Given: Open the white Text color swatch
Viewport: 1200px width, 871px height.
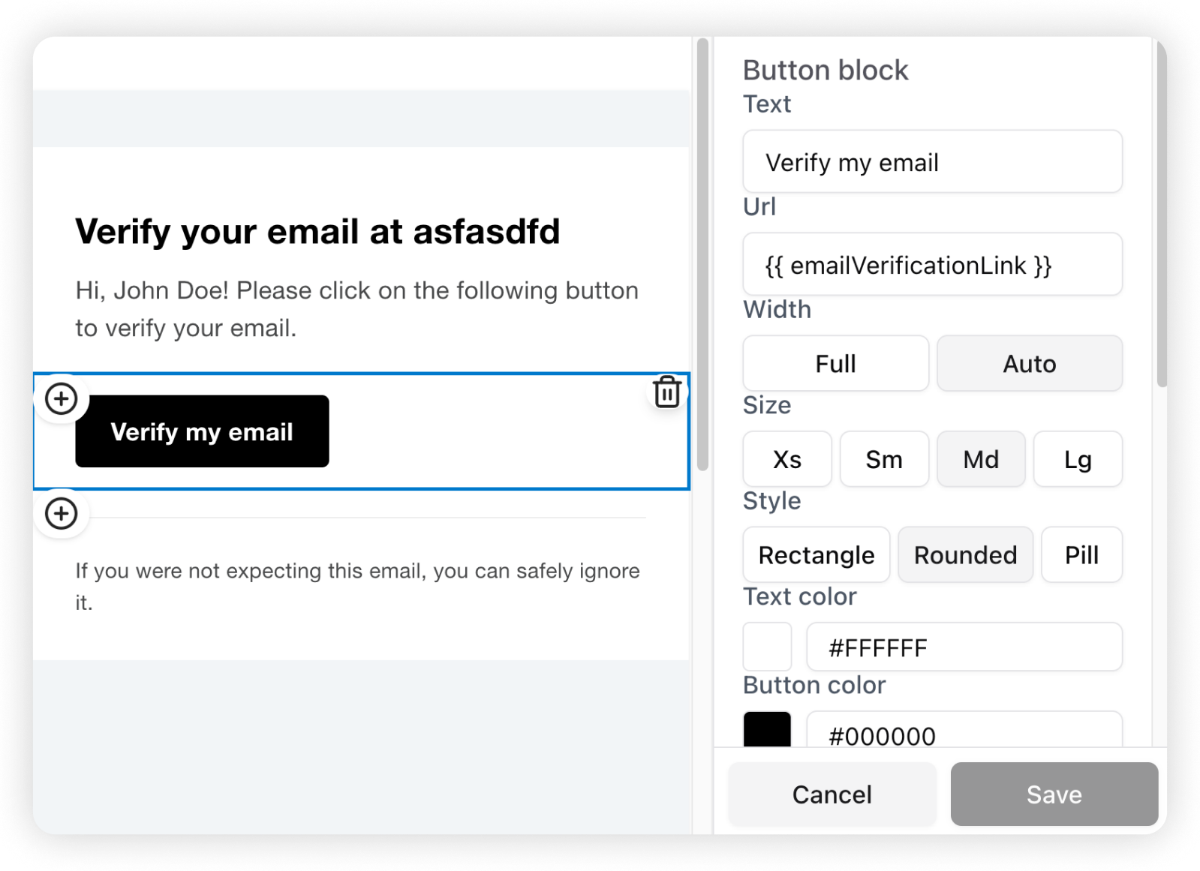Looking at the screenshot, I should 766,646.
